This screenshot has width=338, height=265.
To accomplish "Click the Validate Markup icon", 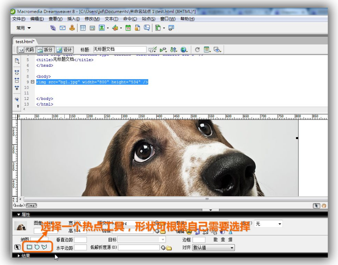I will coord(163,50).
